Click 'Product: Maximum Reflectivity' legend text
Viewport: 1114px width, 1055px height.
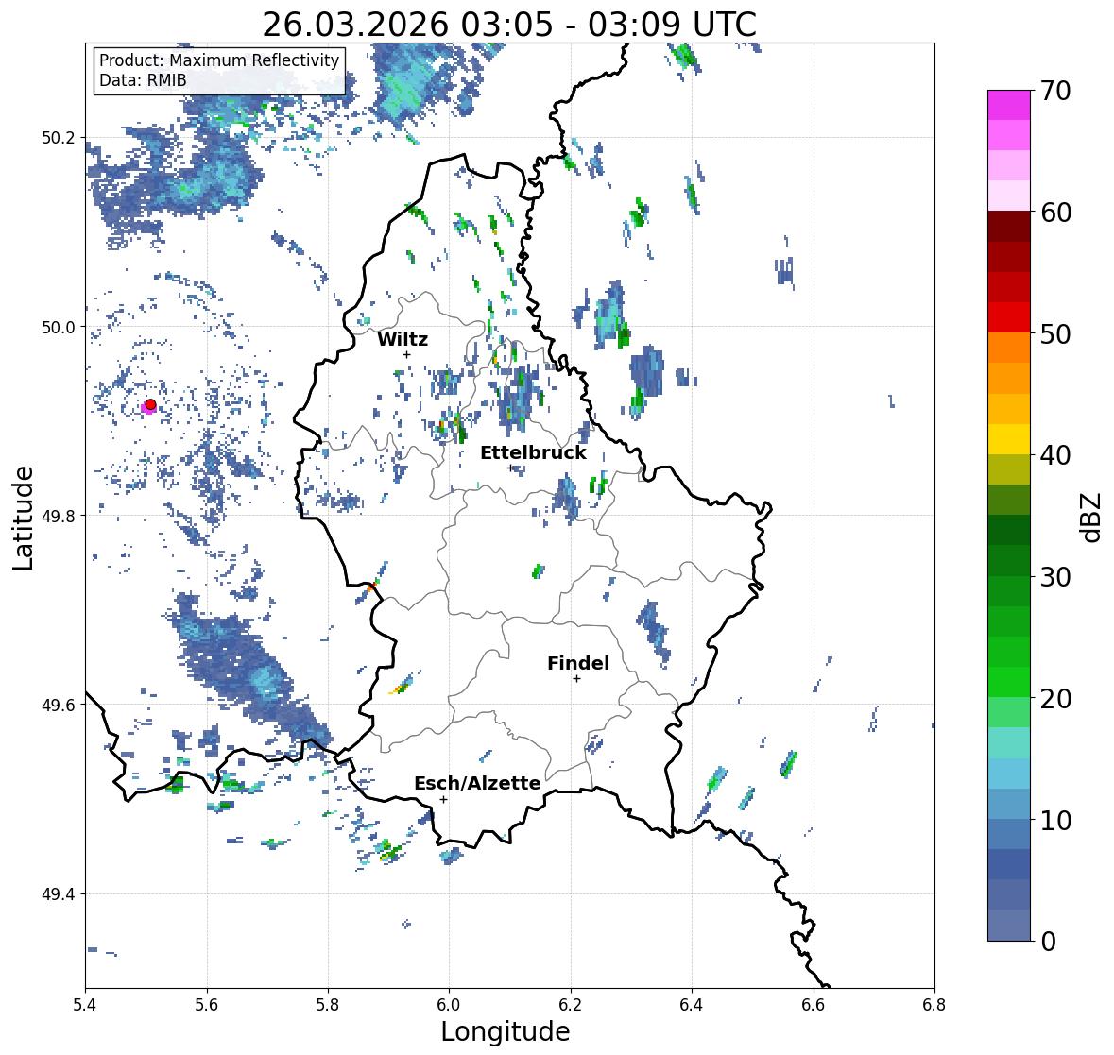pyautogui.click(x=219, y=60)
